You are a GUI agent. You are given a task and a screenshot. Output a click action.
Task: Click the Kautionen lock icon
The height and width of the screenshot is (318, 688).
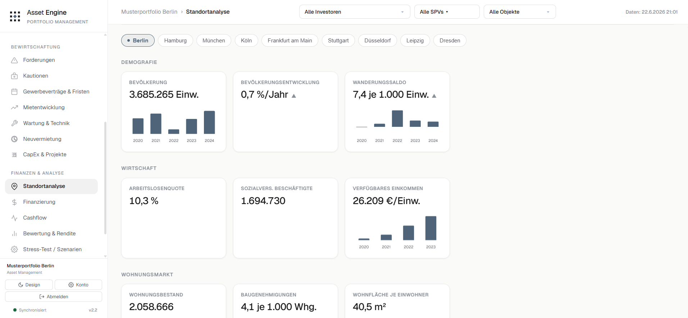14,76
